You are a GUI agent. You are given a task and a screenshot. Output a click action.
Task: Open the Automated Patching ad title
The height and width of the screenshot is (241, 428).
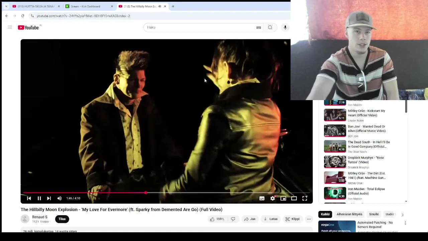tap(375, 225)
